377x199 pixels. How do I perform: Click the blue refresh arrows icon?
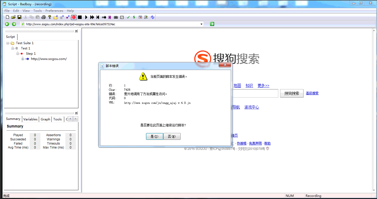(x=153, y=17)
